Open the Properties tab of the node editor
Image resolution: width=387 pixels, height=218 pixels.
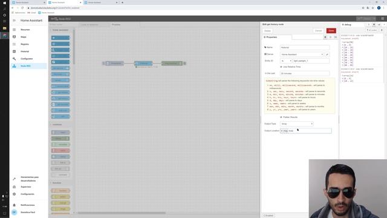(277, 37)
